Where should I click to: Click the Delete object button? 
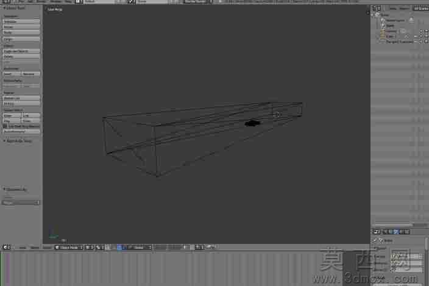point(21,57)
